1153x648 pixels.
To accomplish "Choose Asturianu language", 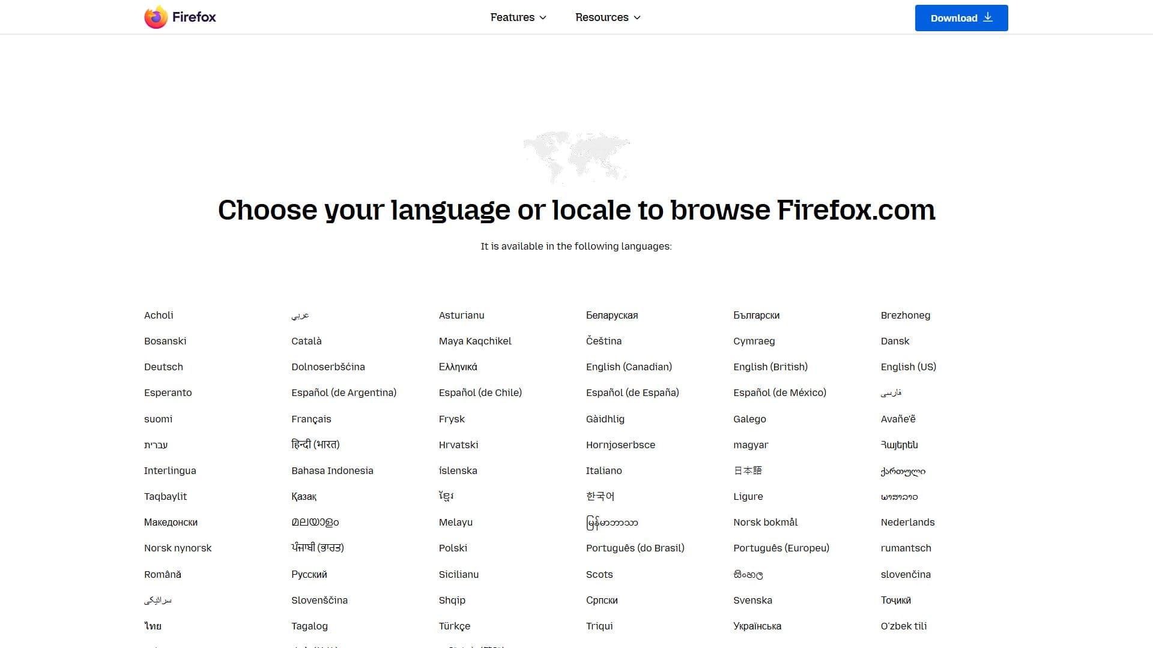I will 461,315.
